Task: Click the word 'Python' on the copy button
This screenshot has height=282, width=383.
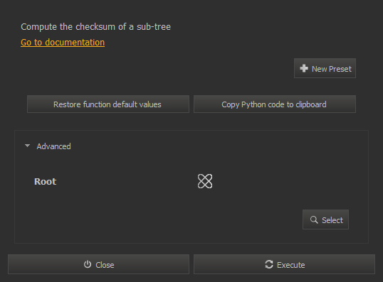Action: [x=253, y=104]
